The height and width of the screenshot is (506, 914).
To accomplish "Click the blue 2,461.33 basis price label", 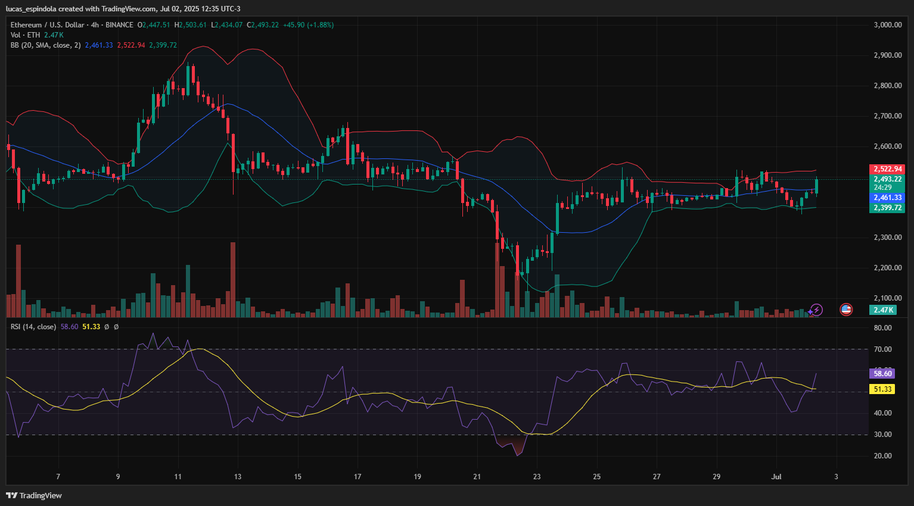I will click(x=887, y=198).
